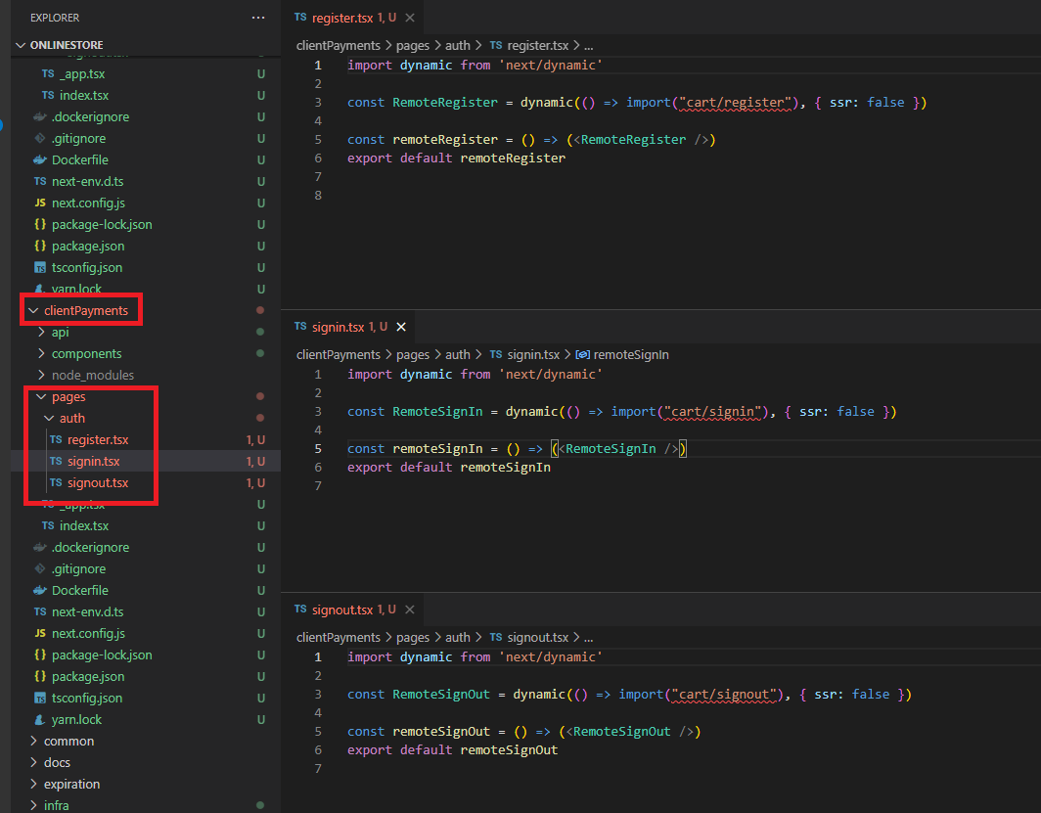Collapse the clientPayments folder
This screenshot has width=1041, height=813.
(85, 310)
